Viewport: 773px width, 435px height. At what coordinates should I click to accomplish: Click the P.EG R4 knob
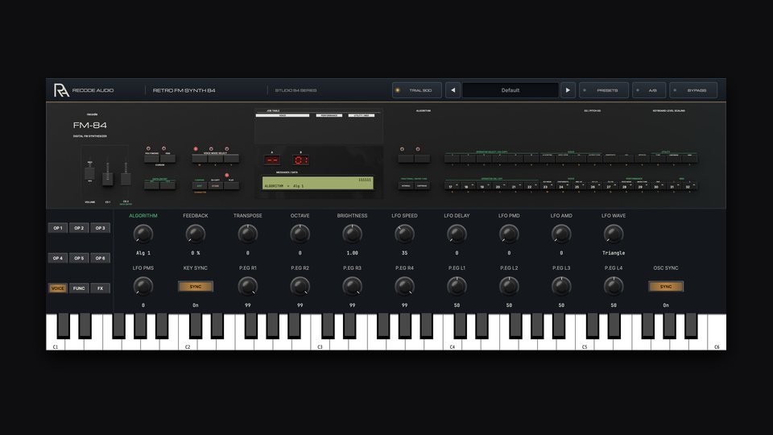[404, 286]
